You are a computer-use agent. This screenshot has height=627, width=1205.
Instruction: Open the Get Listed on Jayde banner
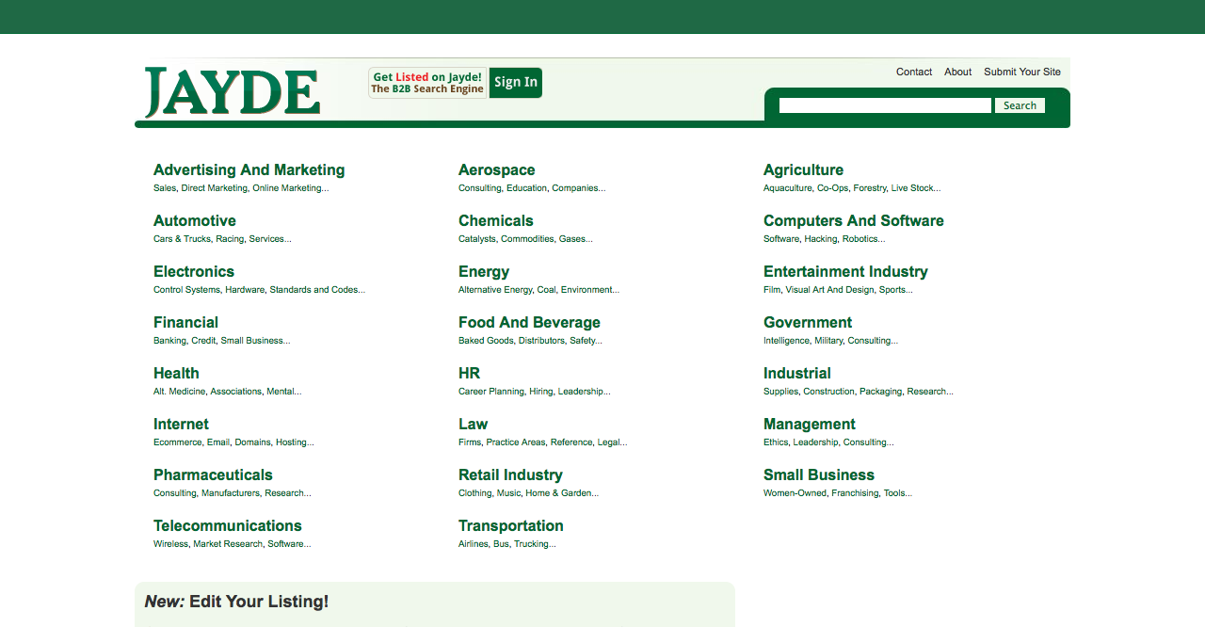coord(427,83)
